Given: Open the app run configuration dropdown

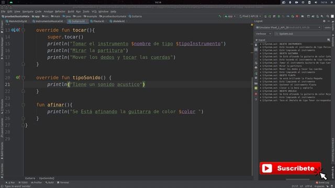Looking at the screenshot, I should pos(230,16).
